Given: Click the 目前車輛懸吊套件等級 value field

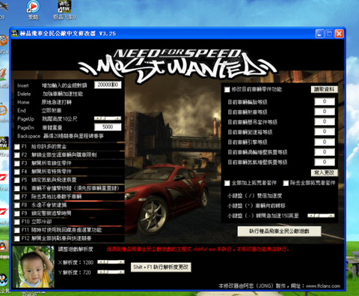Looking at the screenshot, I should (325, 121).
